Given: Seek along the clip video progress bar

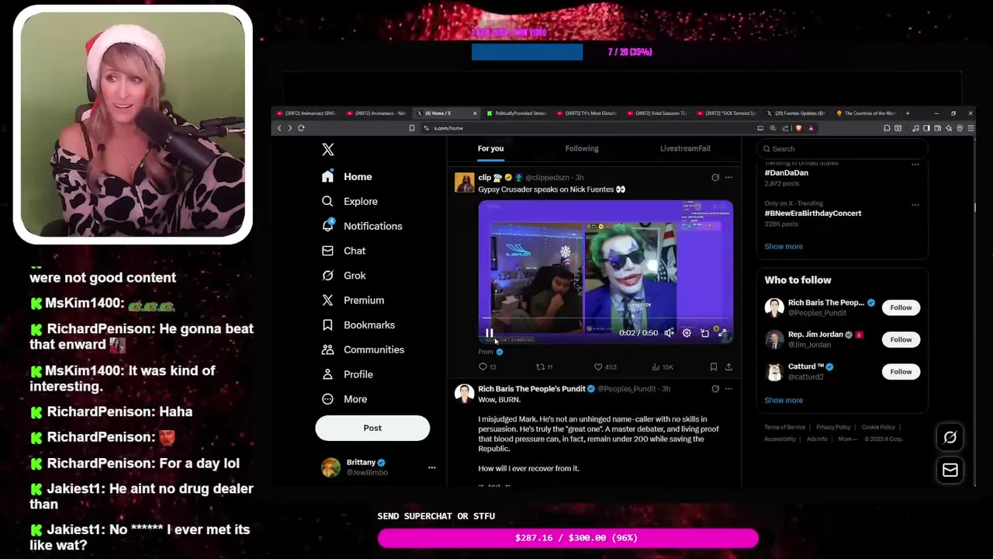Looking at the screenshot, I should click(605, 318).
